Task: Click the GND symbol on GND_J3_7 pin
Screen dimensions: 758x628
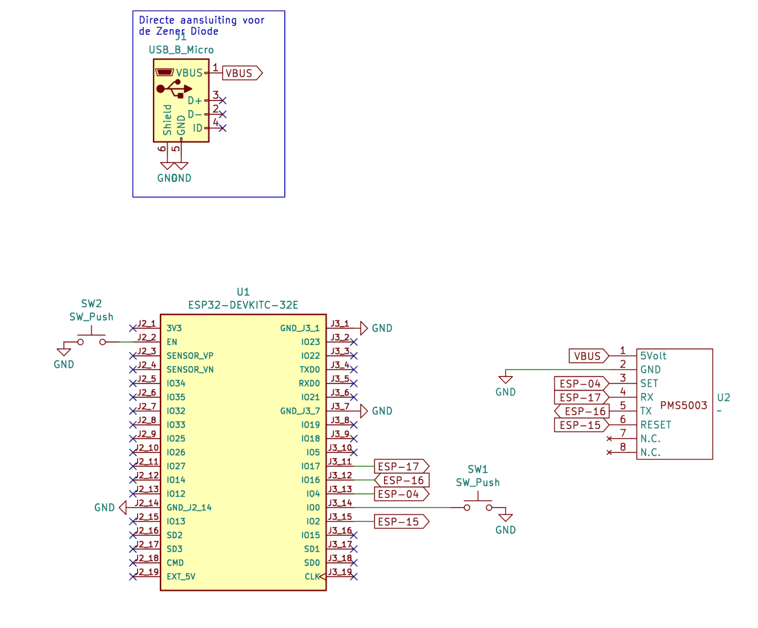Action: click(x=364, y=411)
